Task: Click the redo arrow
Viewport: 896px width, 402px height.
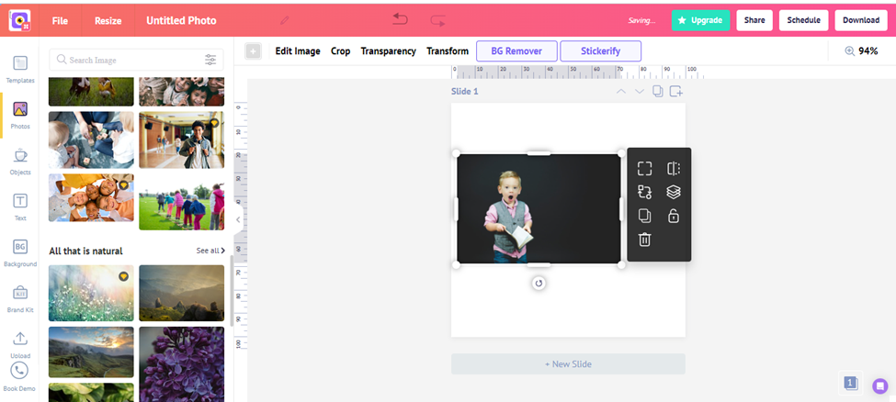Action: tap(437, 21)
